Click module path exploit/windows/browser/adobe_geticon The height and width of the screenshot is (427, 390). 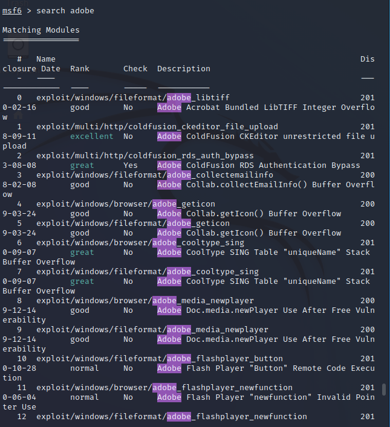click(126, 204)
